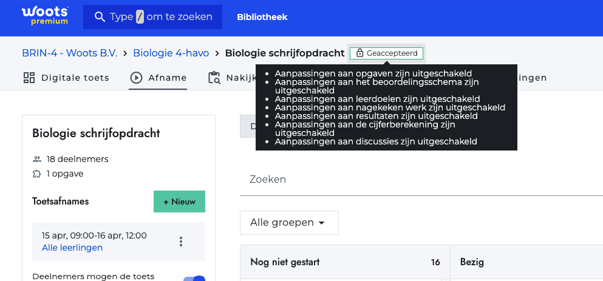Open the Biologie 4-havo breadcrumb
This screenshot has width=603, height=281.
click(x=171, y=53)
